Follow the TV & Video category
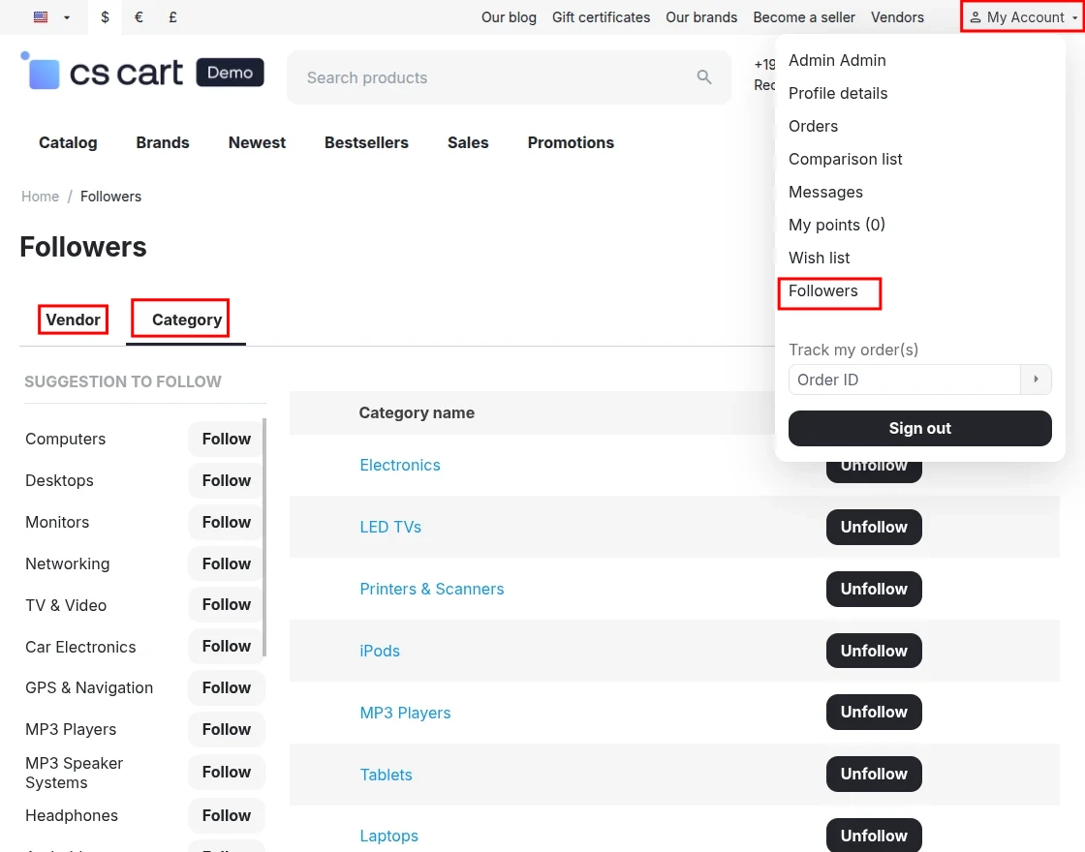The height and width of the screenshot is (852, 1085). 227,604
